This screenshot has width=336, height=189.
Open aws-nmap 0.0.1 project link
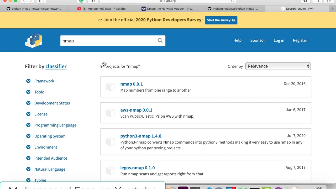[x=136, y=110]
